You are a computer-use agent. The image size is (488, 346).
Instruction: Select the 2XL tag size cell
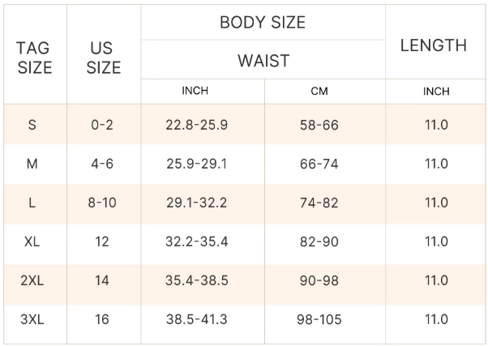click(x=32, y=280)
